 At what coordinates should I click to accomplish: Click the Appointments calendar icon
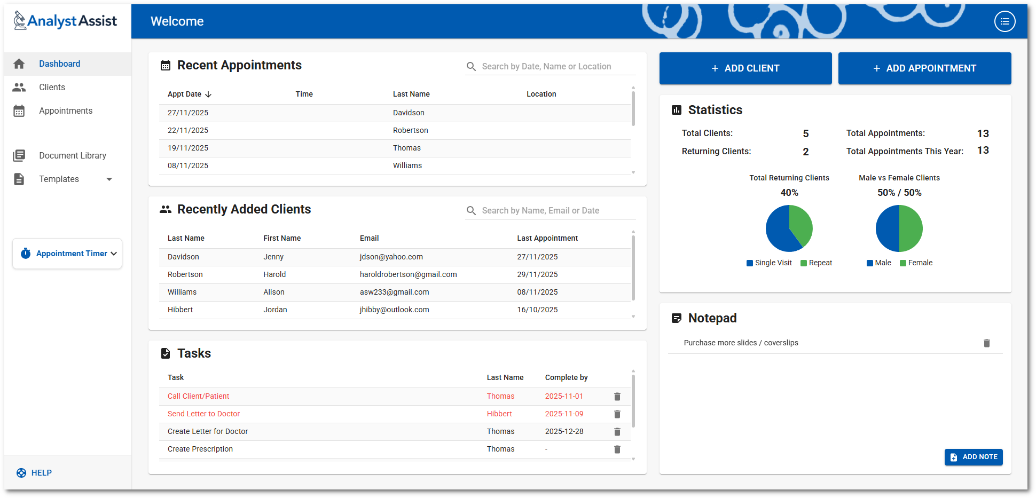point(19,110)
